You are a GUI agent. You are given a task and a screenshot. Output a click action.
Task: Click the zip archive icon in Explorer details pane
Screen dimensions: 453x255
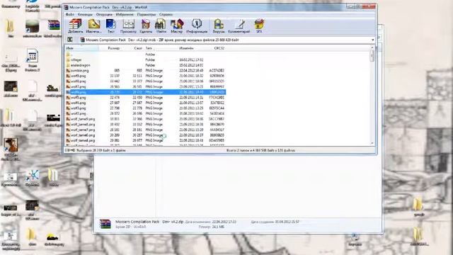[x=105, y=224]
